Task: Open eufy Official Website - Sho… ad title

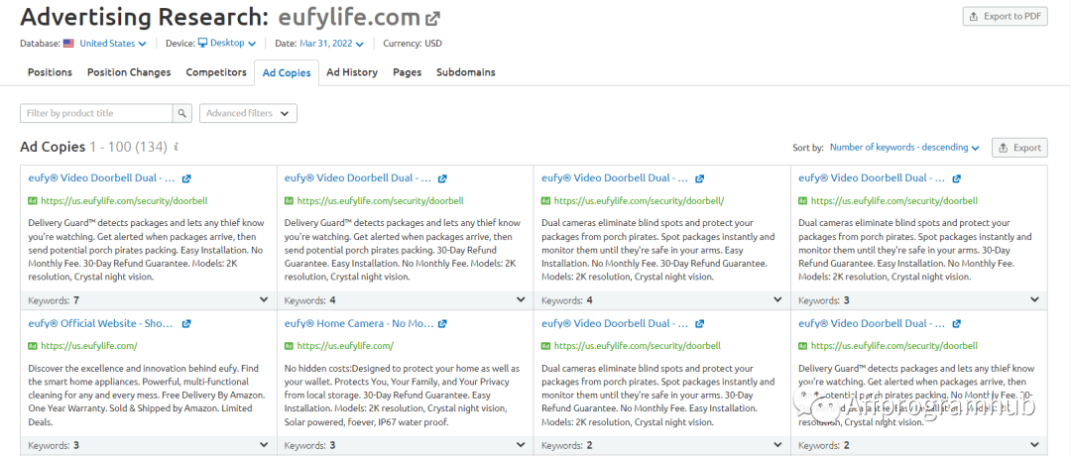Action: point(100,323)
